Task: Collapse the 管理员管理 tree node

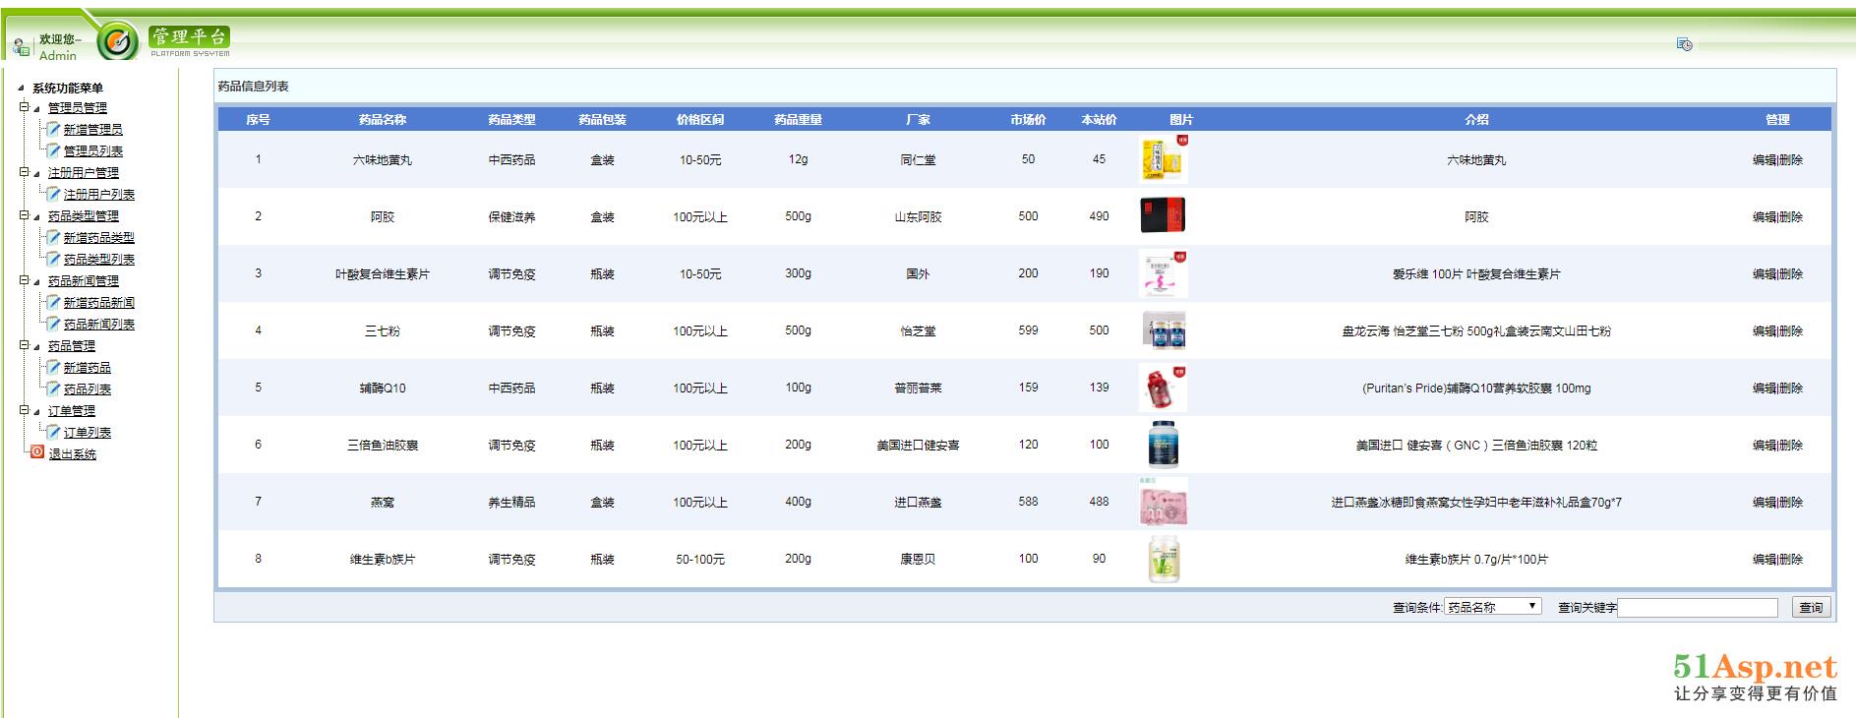Action: 24,107
